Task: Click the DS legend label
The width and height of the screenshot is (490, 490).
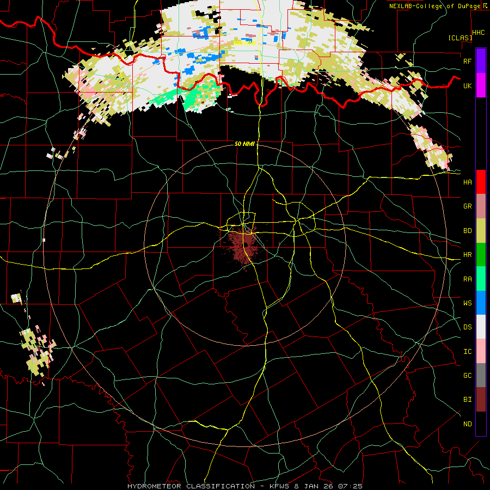Action: coord(467,327)
